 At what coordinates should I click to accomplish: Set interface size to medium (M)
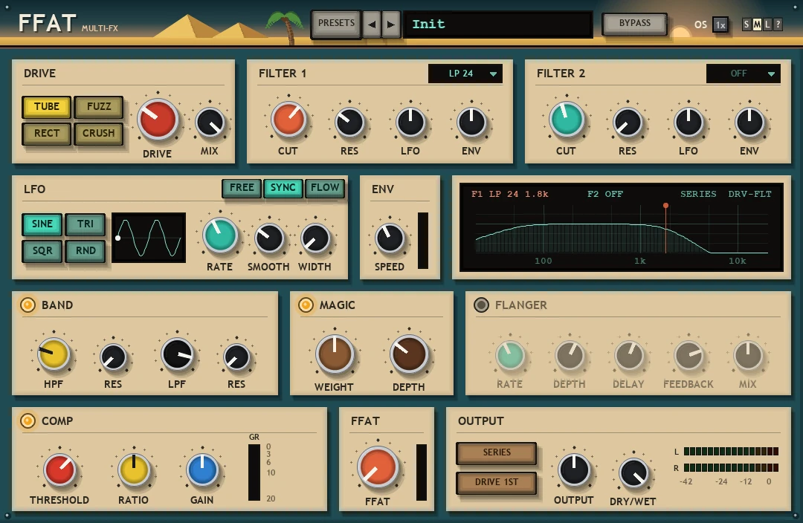coord(757,24)
